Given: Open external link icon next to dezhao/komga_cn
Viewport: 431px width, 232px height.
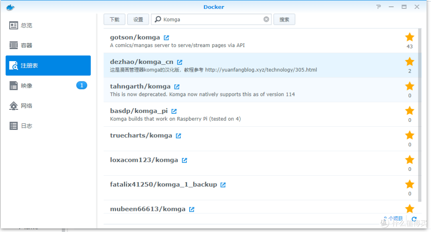Looking at the screenshot, I should [x=180, y=62].
